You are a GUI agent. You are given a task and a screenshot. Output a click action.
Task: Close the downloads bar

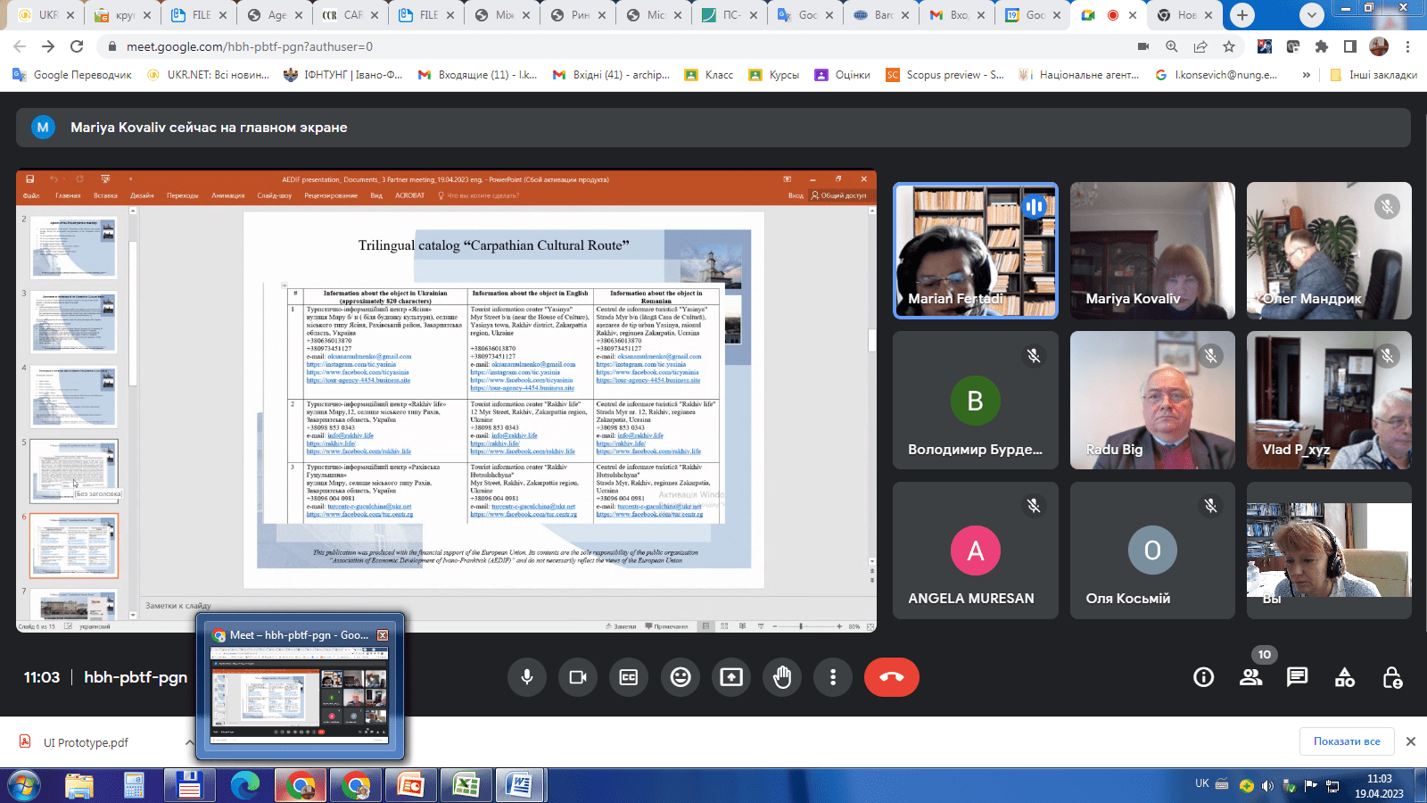tap(1411, 741)
